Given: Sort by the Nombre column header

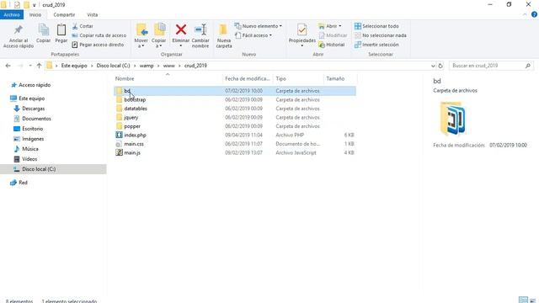Looking at the screenshot, I should 168,78.
